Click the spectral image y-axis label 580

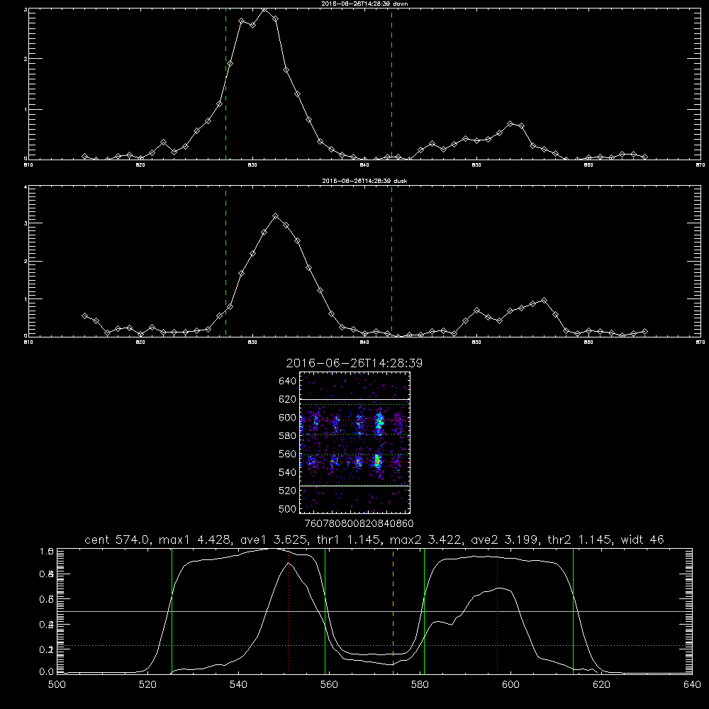tap(288, 435)
